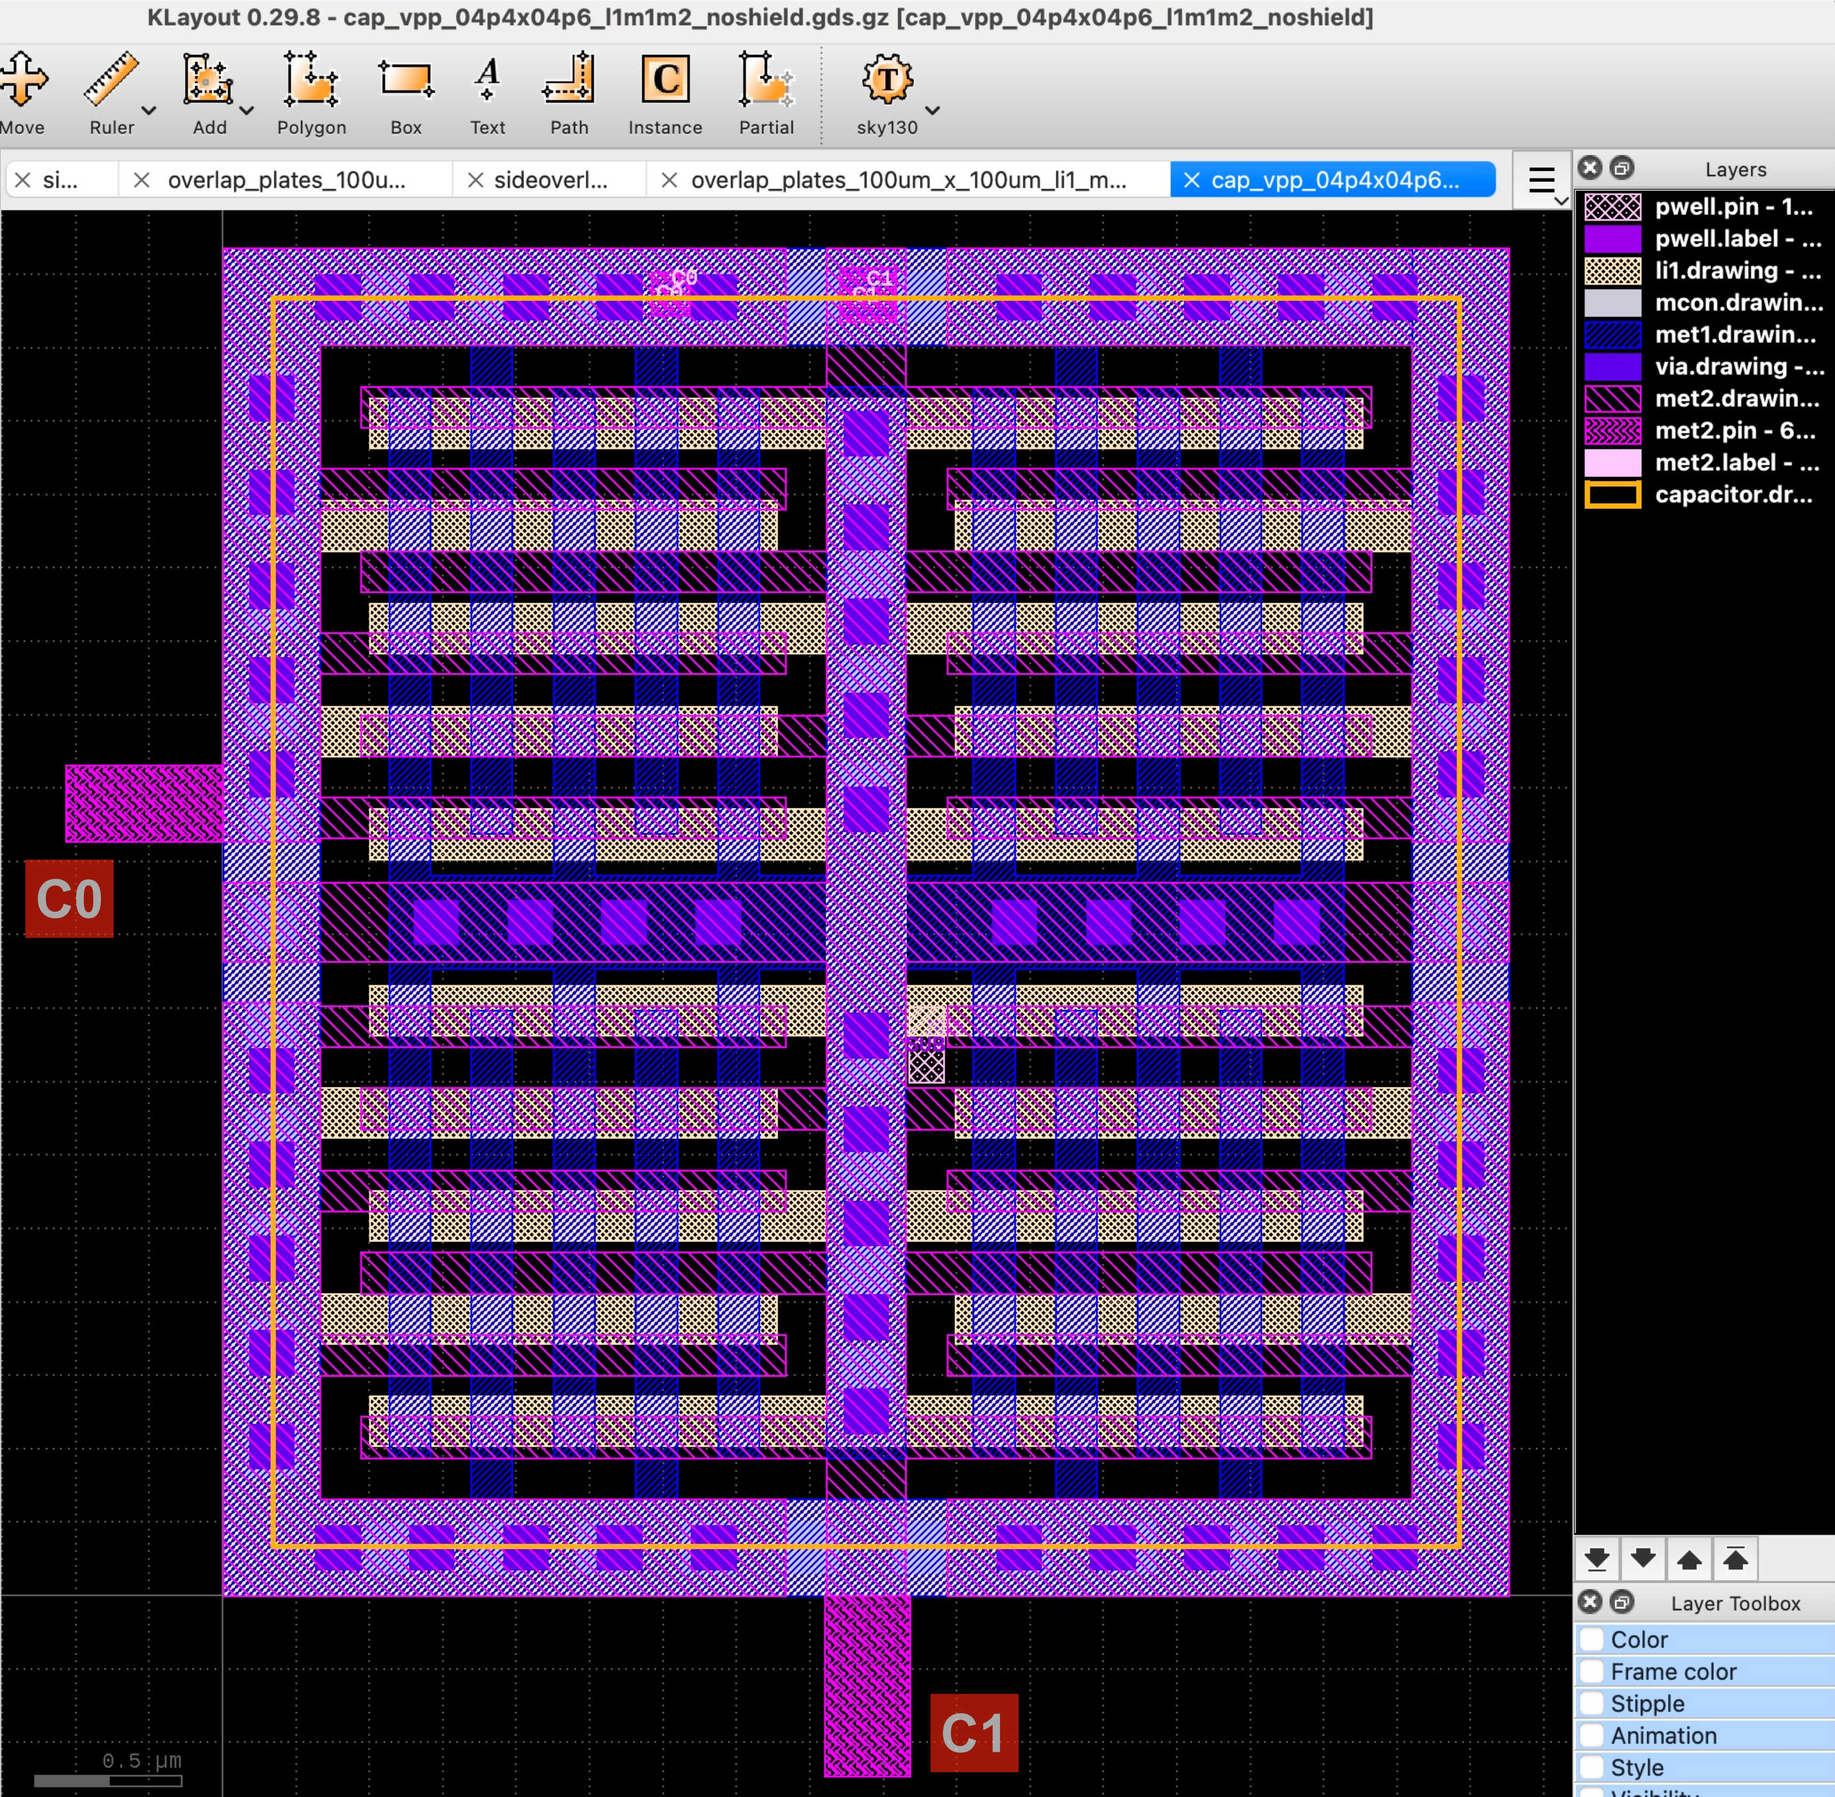The width and height of the screenshot is (1835, 1797).
Task: Select the Add tool
Action: pyautogui.click(x=209, y=94)
